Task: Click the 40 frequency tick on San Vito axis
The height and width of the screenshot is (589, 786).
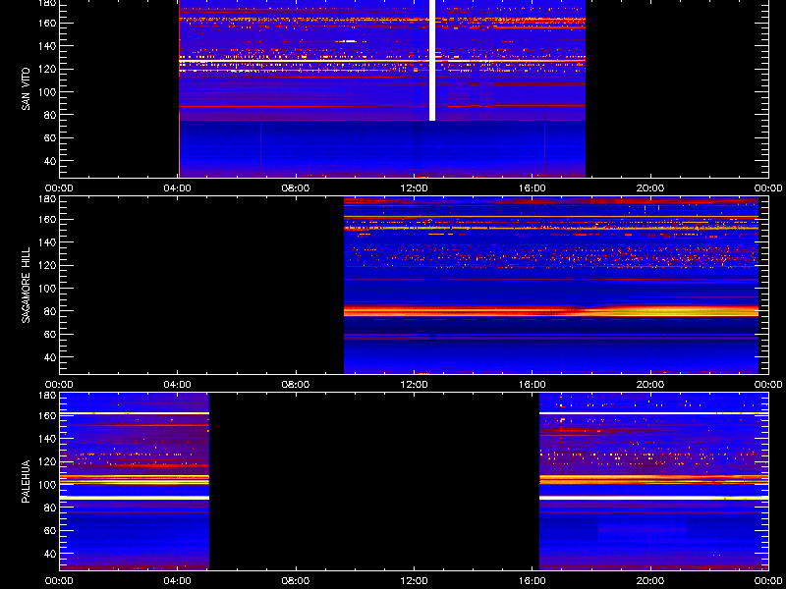Action: coord(51,161)
